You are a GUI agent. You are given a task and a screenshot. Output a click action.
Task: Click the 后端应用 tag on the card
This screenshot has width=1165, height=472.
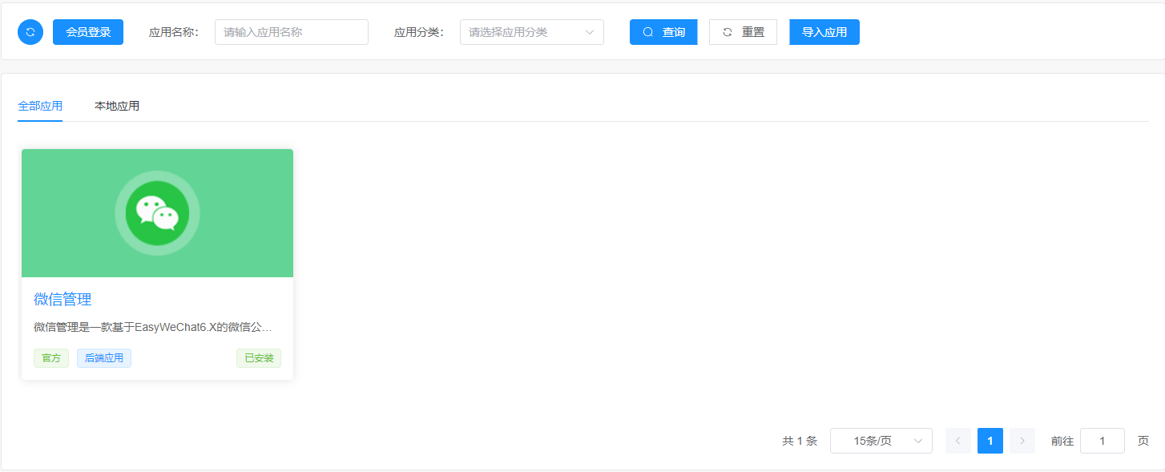(x=104, y=358)
